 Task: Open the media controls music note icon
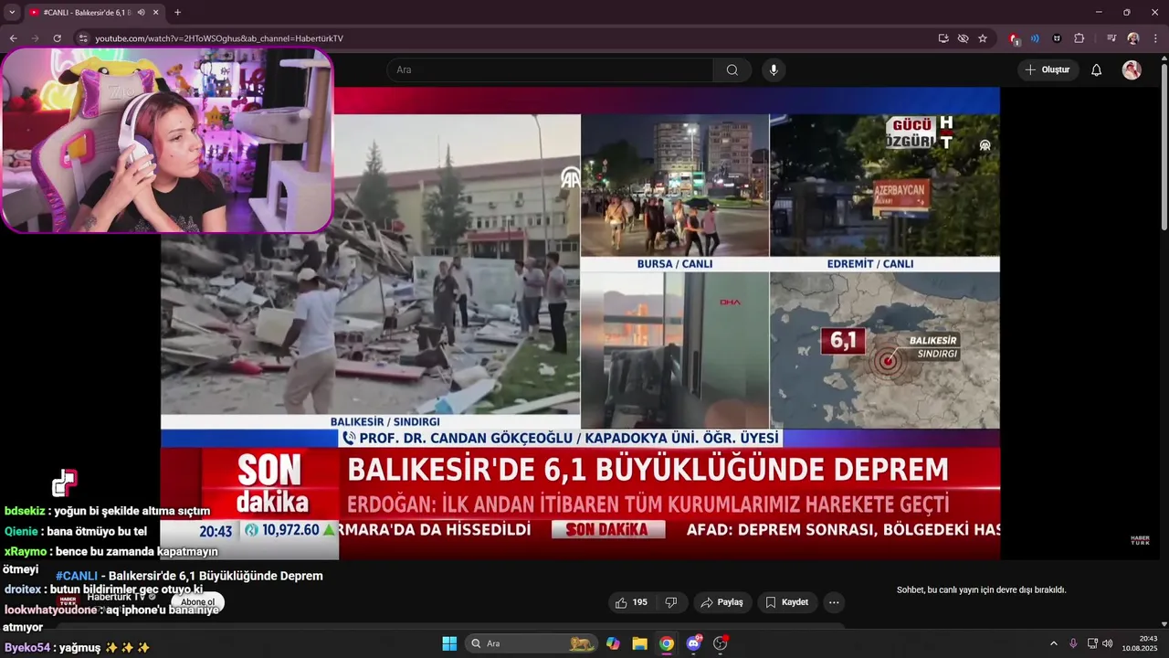1111,38
